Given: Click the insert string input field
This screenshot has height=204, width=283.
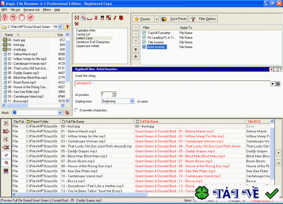Looking at the screenshot, I should tap(172, 83).
